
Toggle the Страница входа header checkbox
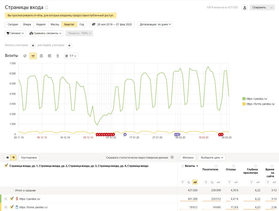pos(6,165)
